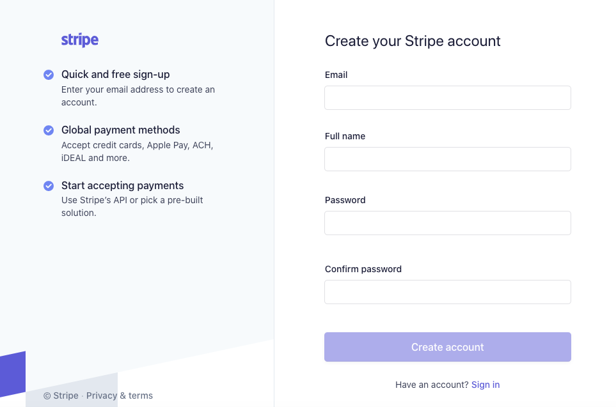Click the Create your Stripe account title
Viewport: 616px width, 407px height.
pyautogui.click(x=413, y=41)
